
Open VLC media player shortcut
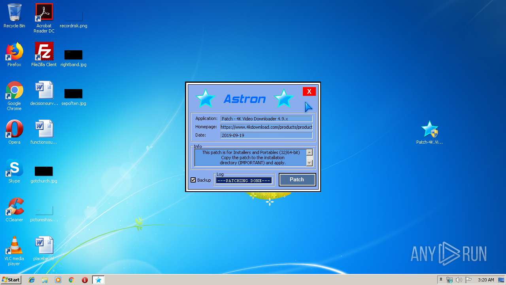click(14, 251)
